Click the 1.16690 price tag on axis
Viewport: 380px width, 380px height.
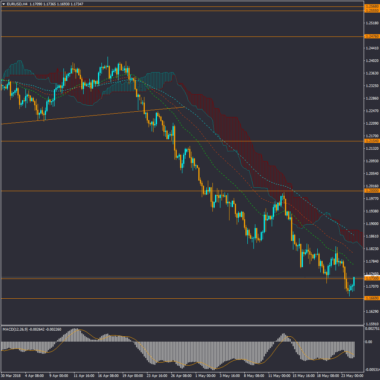(x=372, y=298)
